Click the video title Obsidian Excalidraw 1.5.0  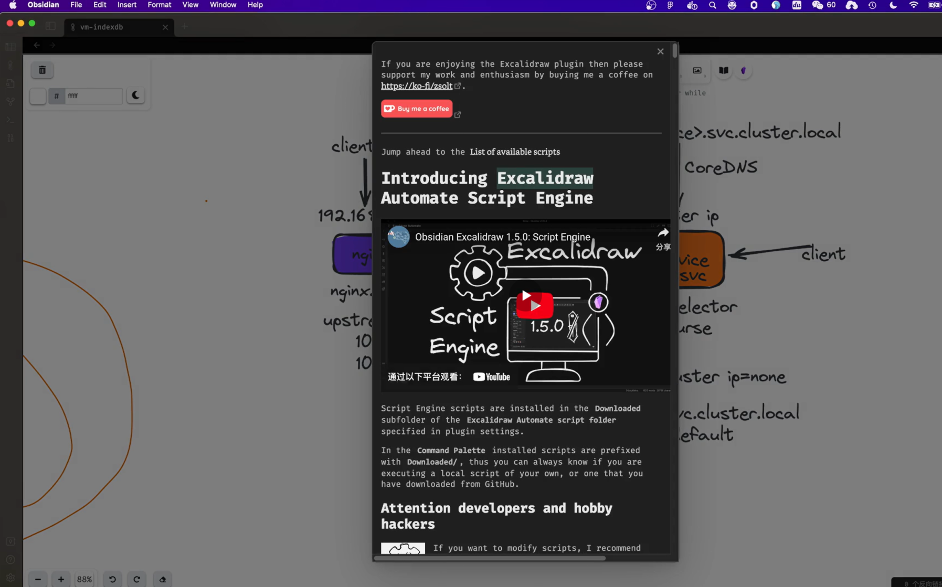(x=502, y=237)
